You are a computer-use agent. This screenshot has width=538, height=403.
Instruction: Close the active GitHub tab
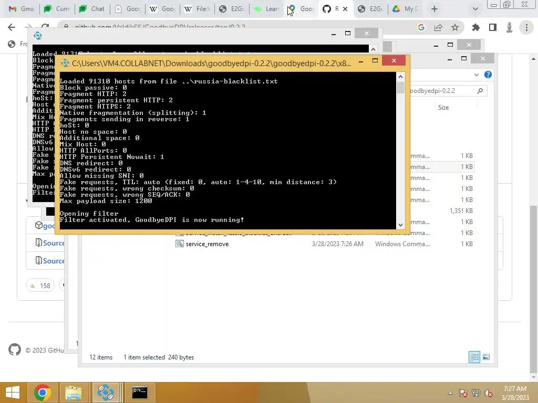345,9
